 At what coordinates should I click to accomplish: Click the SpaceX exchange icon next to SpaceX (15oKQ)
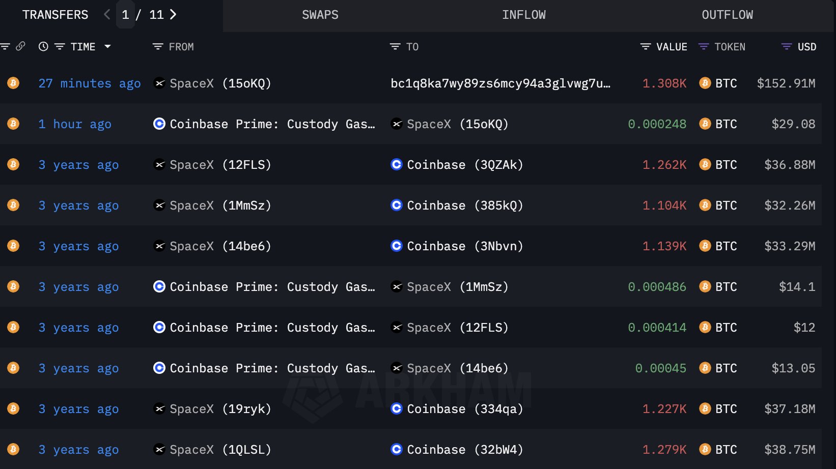point(158,83)
